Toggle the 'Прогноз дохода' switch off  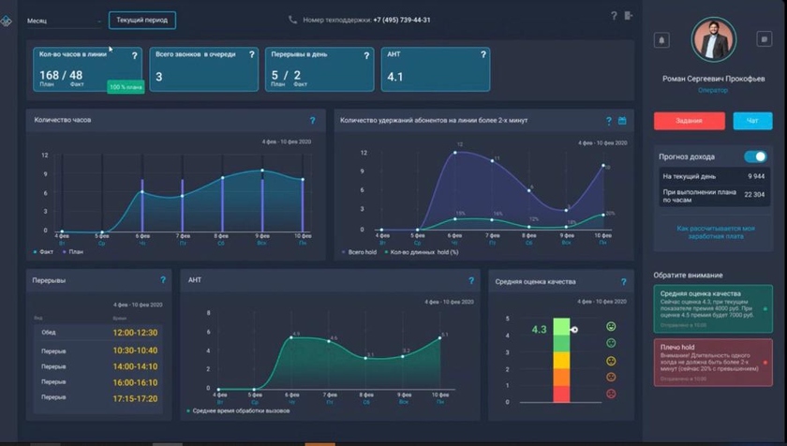(x=754, y=156)
